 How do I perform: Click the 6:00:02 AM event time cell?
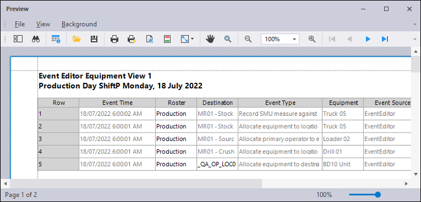coord(118,114)
